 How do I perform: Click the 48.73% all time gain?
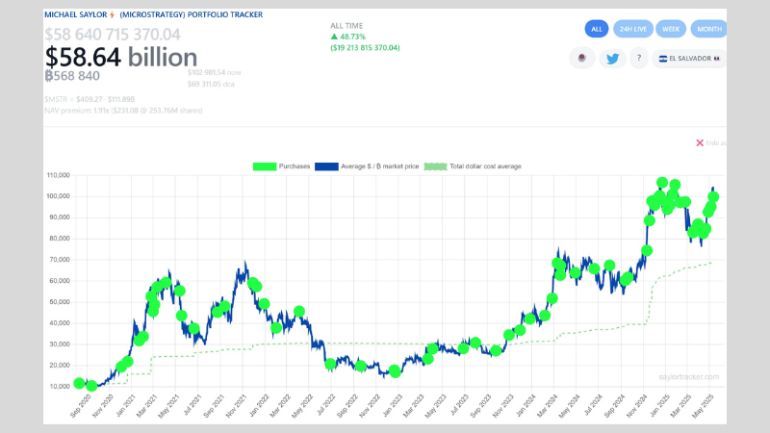pyautogui.click(x=348, y=37)
